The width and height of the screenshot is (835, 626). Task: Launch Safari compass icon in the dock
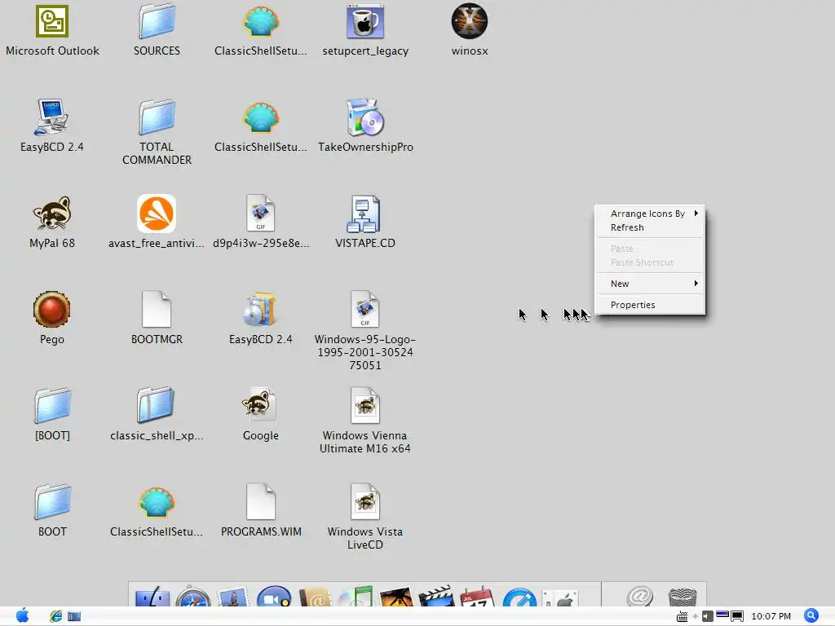(x=193, y=597)
